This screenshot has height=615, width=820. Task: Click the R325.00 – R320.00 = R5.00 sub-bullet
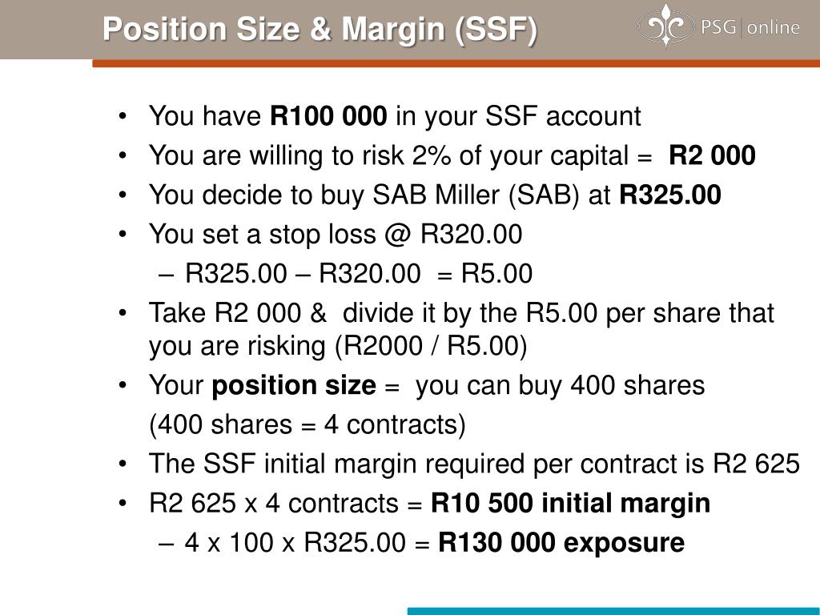point(346,274)
